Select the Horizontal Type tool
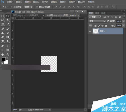126x112 pixels. [8, 46]
